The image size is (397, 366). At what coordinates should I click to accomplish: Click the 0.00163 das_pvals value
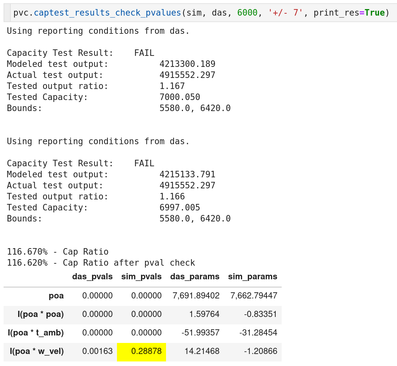[97, 351]
